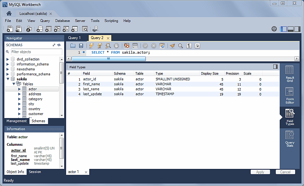This screenshot has width=304, height=186.
Task: Open the Database menu
Action: pos(62,20)
